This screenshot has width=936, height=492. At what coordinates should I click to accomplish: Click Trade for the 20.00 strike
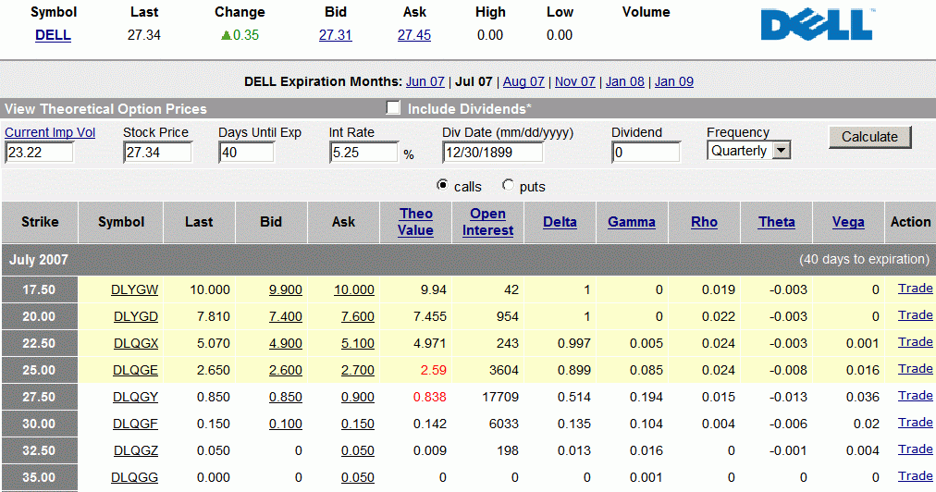click(915, 315)
